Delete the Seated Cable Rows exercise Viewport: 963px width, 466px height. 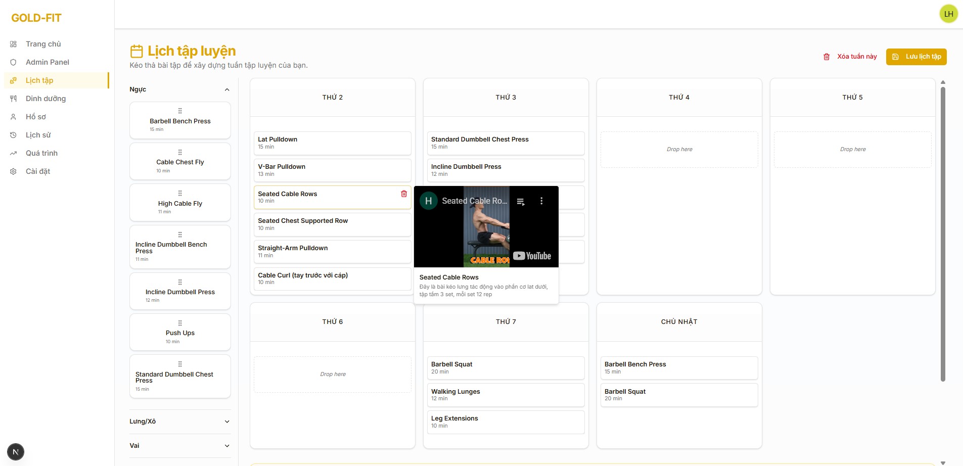403,194
